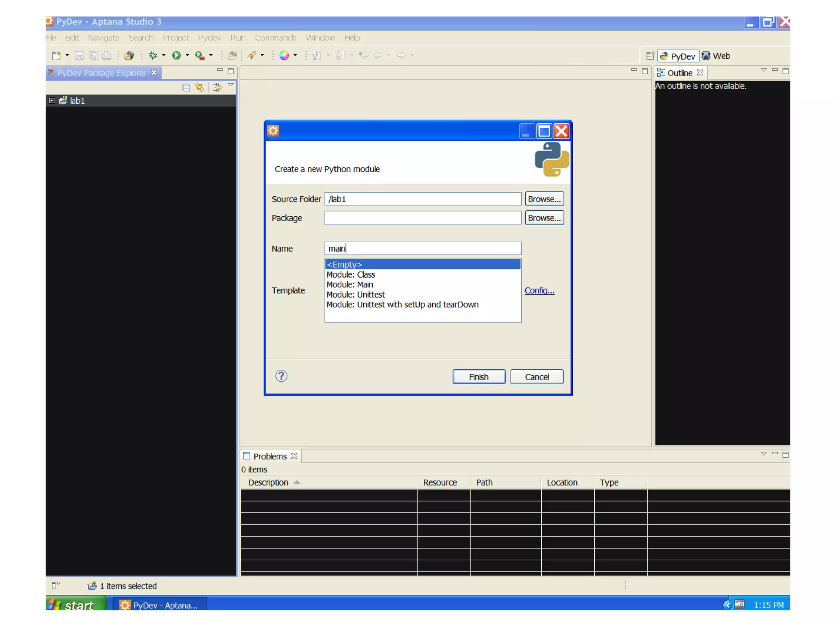836x627 pixels.
Task: Click the Cancel button in dialog
Action: [537, 377]
